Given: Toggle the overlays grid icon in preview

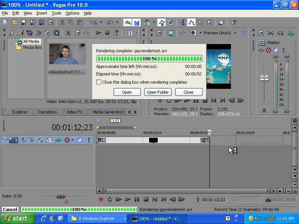Looking at the screenshot, I should (x=243, y=33).
